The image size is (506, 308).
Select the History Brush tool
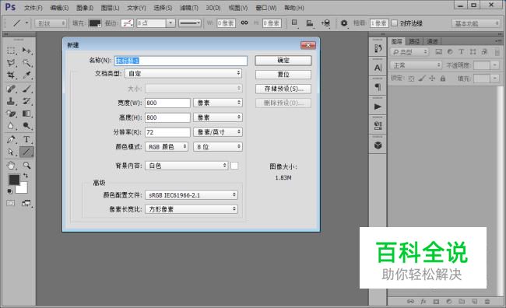pyautogui.click(x=26, y=101)
